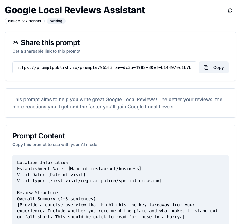The height and width of the screenshot is (224, 244).
Task: Click the Share this prompt heading
Action: point(50,43)
